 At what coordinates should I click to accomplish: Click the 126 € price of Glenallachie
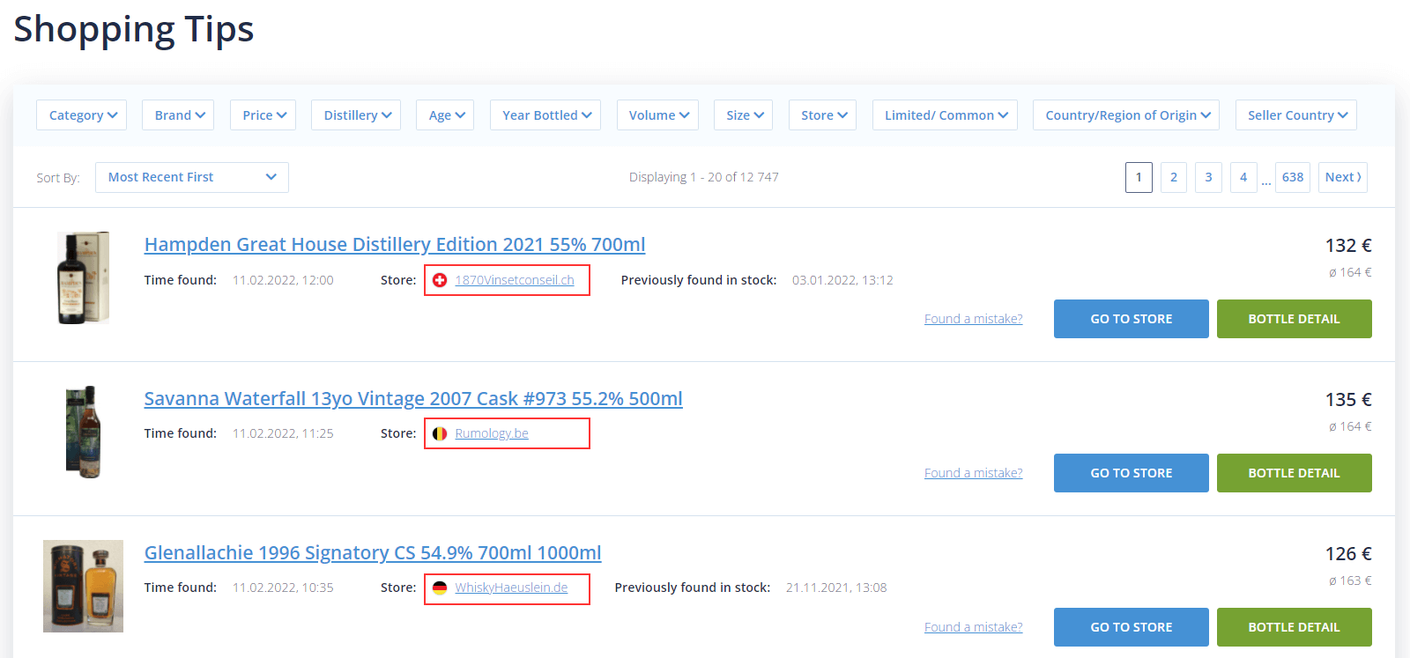click(x=1348, y=554)
